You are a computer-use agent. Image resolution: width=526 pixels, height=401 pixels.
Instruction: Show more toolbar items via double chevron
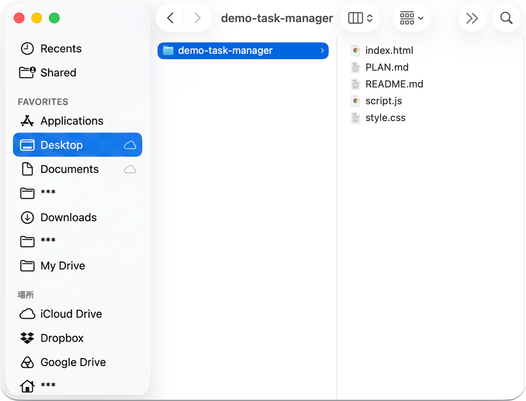click(x=472, y=18)
